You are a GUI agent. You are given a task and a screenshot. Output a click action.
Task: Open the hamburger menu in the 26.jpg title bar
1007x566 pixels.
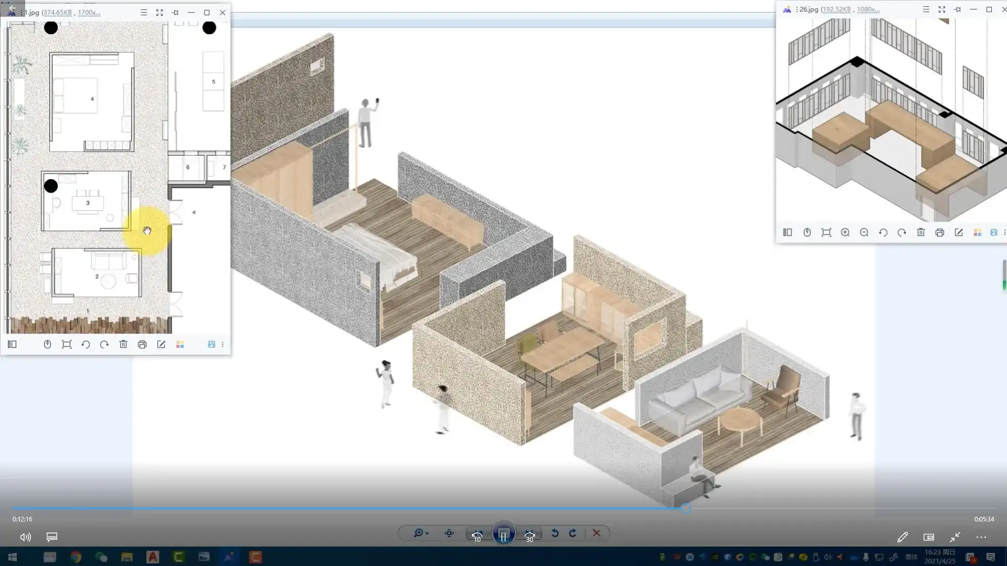926,9
